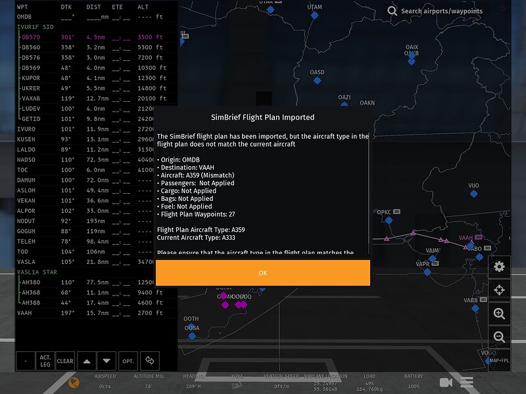
Task: Select the OPKC airport marker
Action: (x=389, y=220)
